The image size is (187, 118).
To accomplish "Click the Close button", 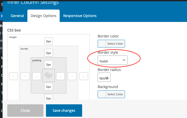I will point(25,111).
